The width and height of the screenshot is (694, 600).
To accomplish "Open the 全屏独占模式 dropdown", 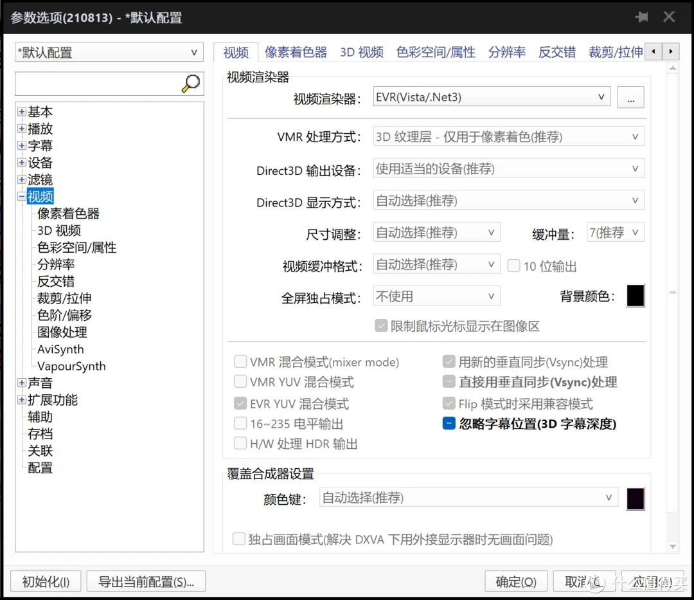I will (x=437, y=296).
